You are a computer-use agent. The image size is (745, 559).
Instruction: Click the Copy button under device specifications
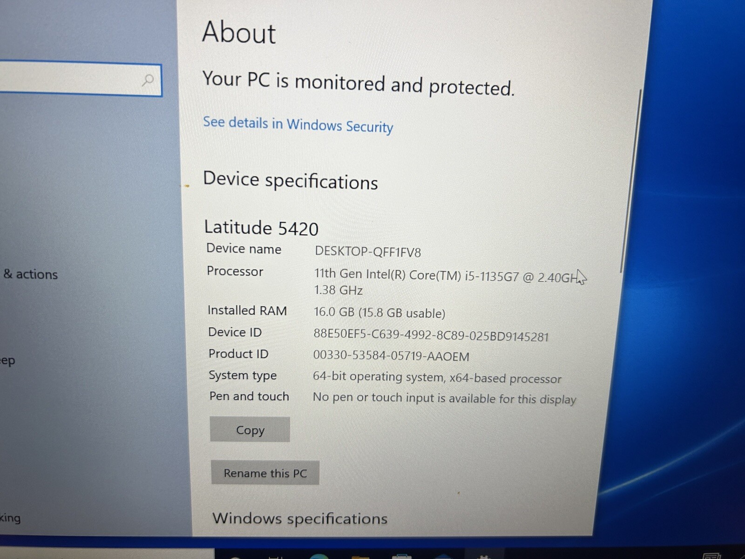(250, 429)
